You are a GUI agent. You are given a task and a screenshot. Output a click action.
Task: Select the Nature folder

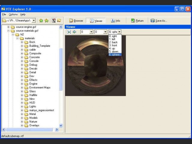click(33, 121)
